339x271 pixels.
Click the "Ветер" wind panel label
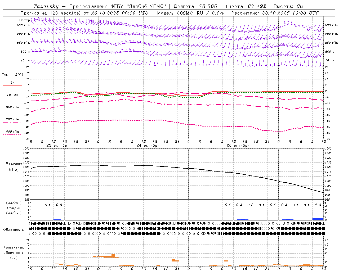click(24, 20)
